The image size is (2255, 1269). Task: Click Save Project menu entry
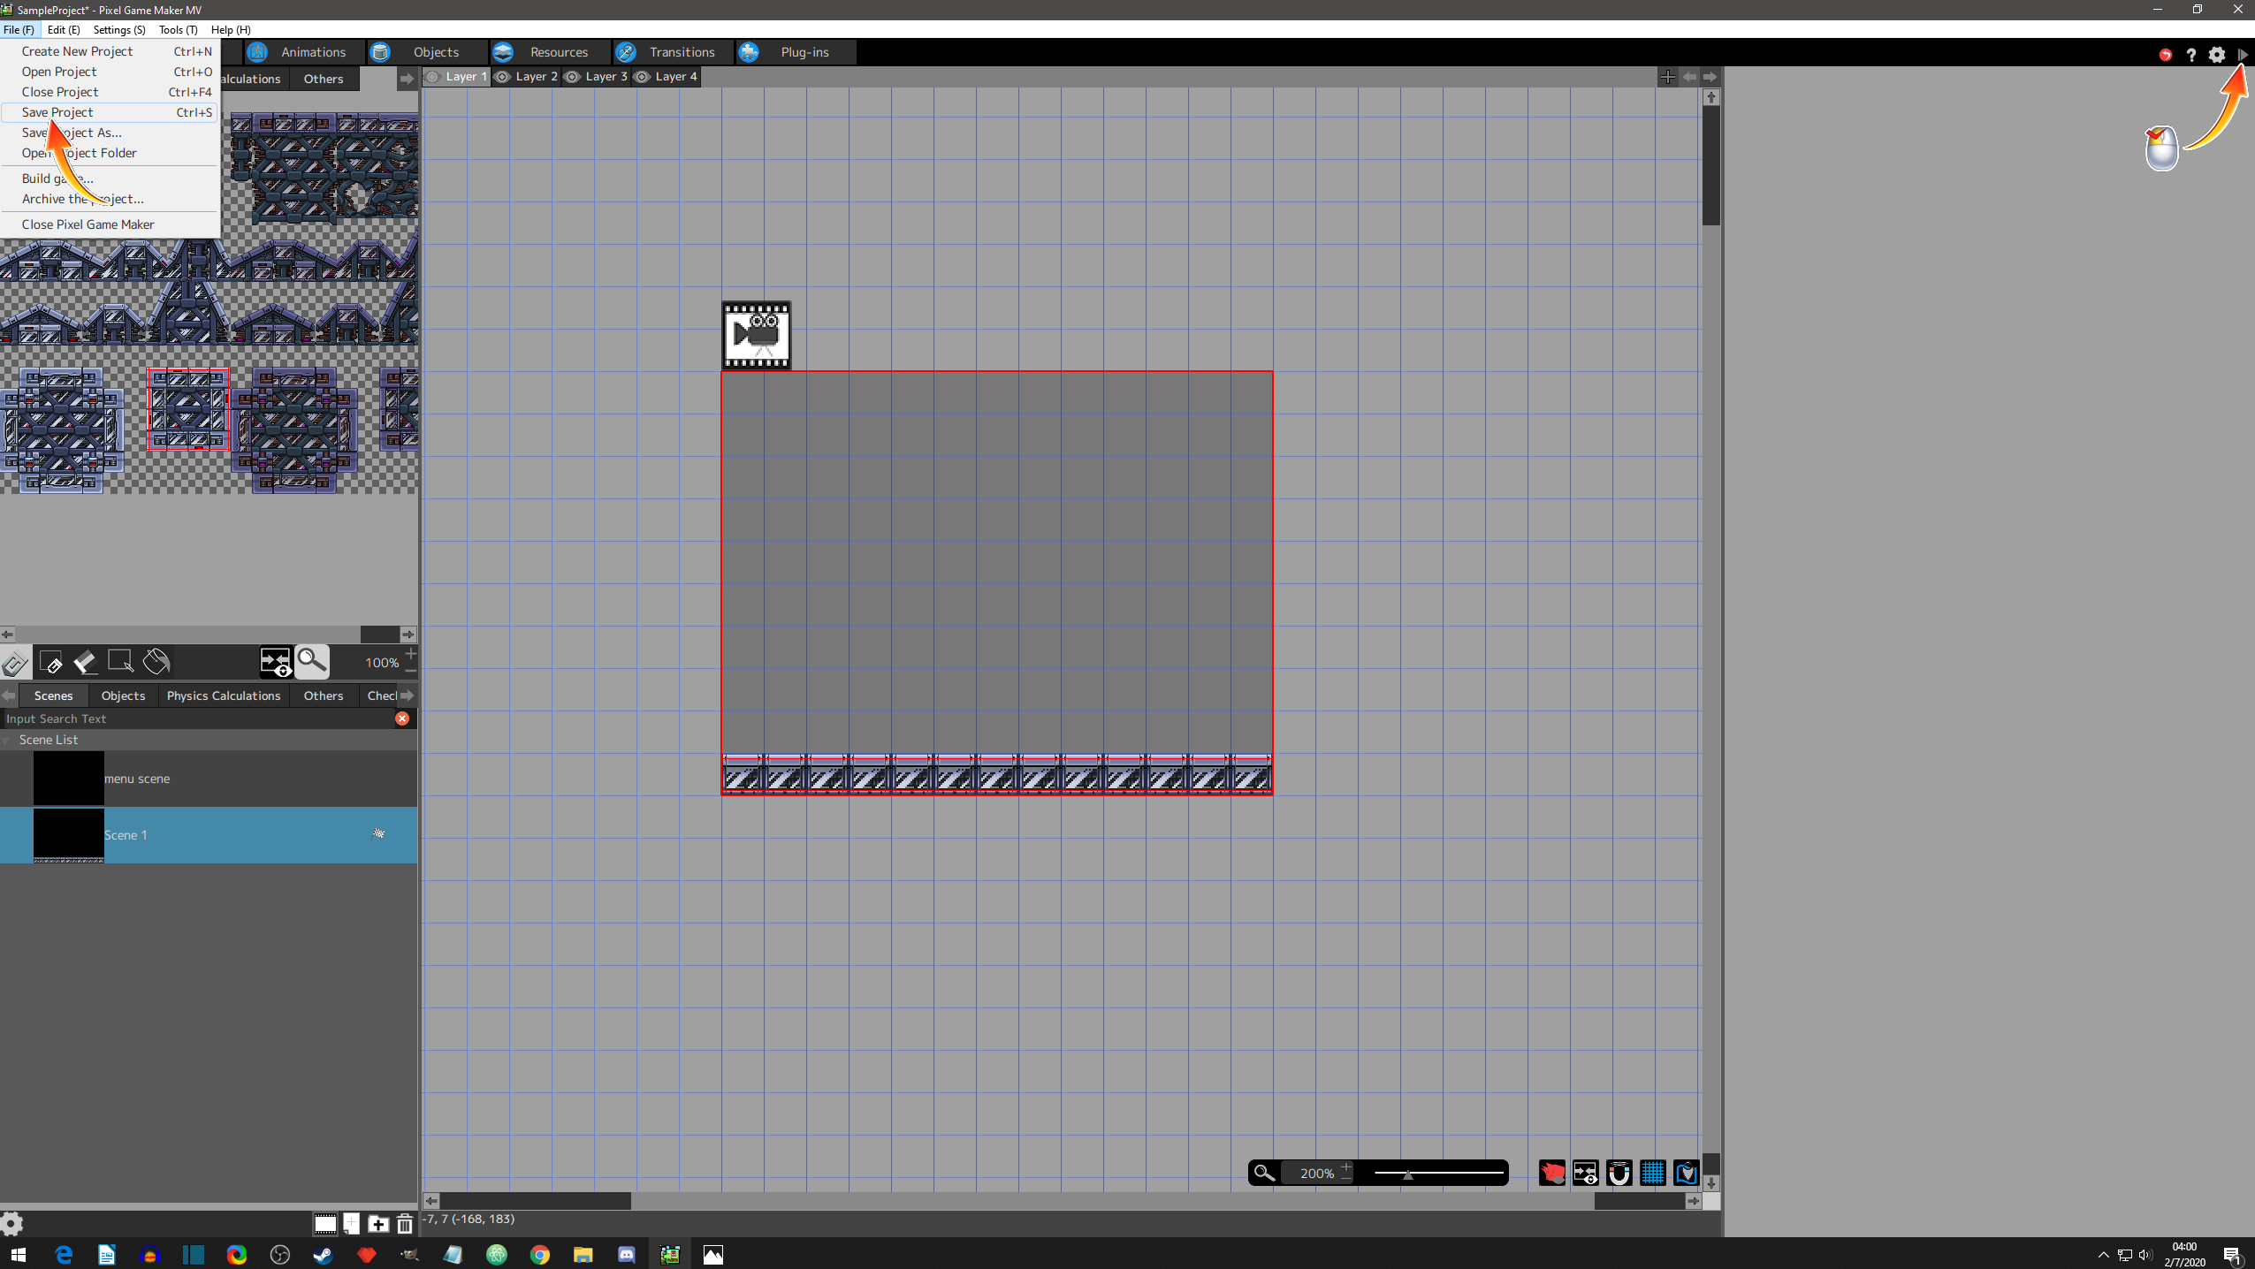pos(57,112)
